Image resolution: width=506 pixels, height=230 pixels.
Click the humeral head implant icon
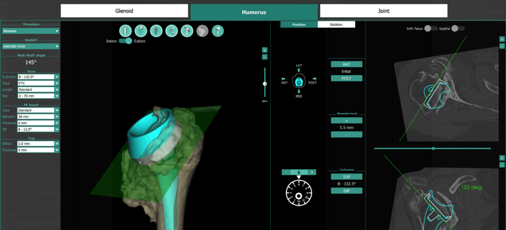pos(141,31)
